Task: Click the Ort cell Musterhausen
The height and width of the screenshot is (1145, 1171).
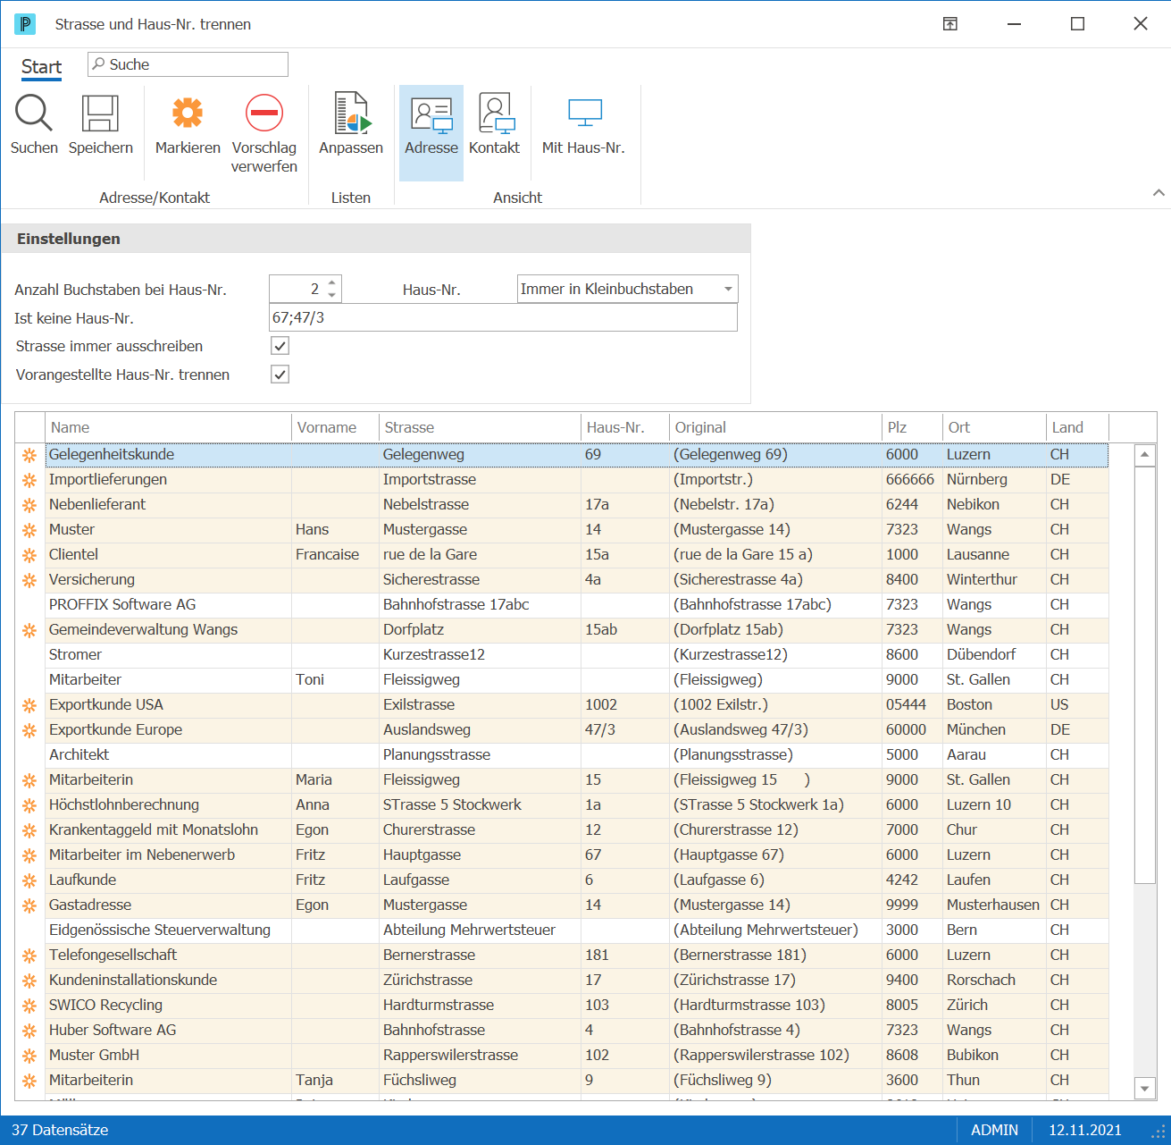Action: coord(993,905)
